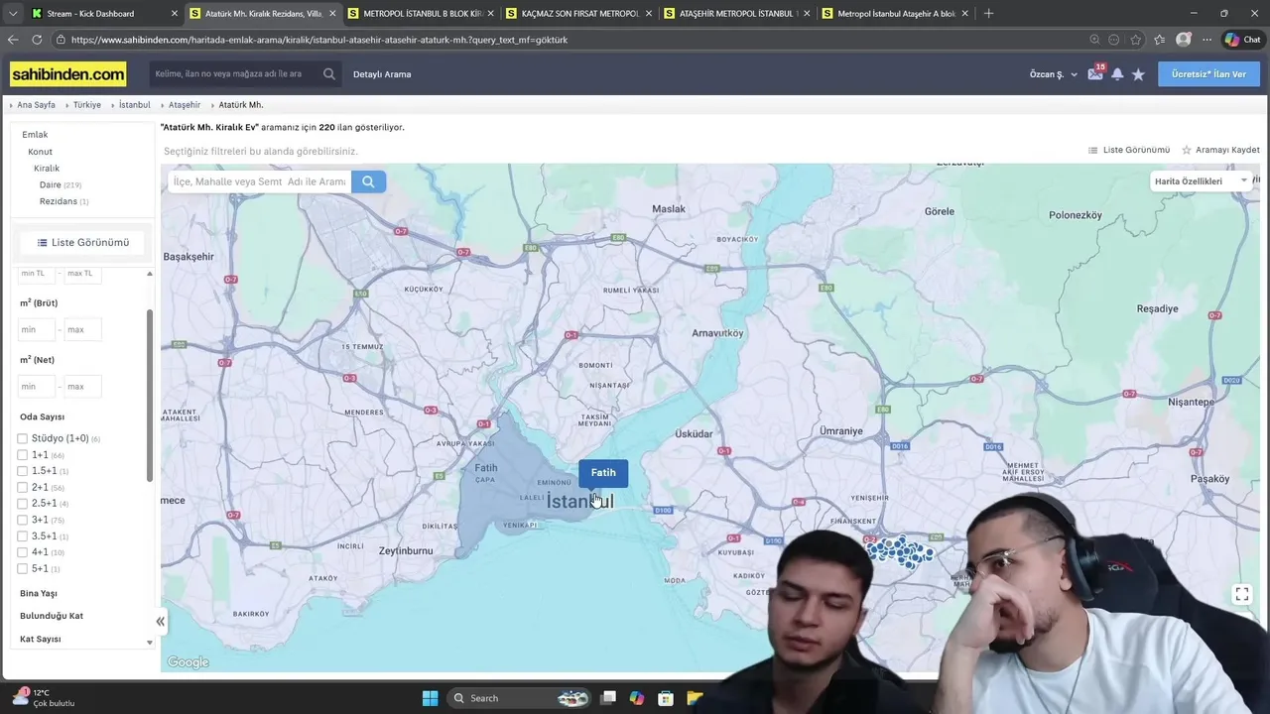
Task: Open the messages envelope with 15 badge
Action: pos(1095,73)
